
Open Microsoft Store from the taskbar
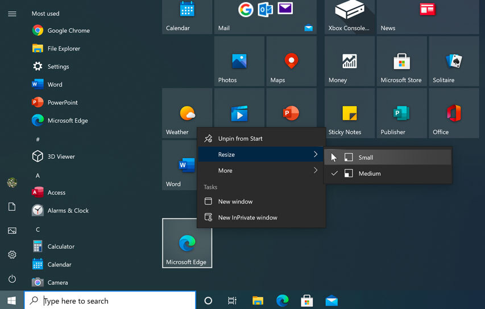pos(307,300)
